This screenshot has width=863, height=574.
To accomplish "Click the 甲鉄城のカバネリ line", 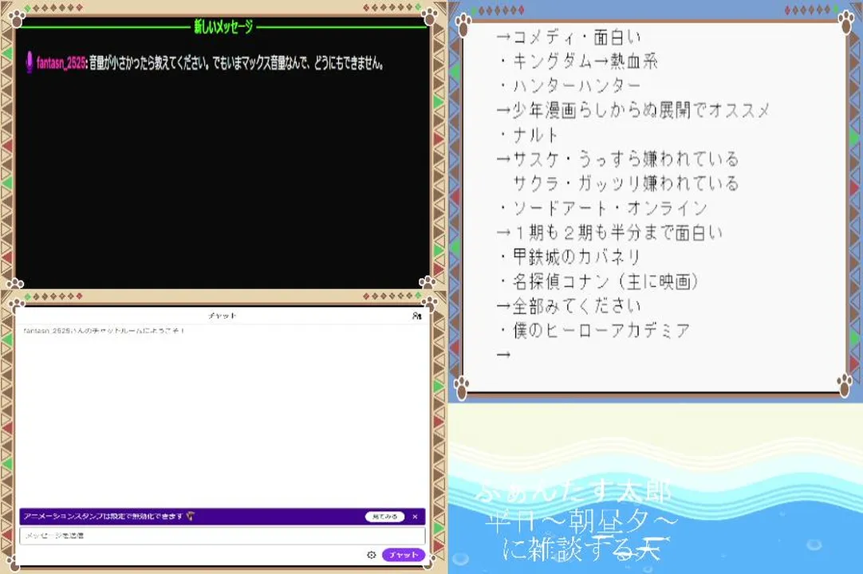I will pyautogui.click(x=570, y=257).
